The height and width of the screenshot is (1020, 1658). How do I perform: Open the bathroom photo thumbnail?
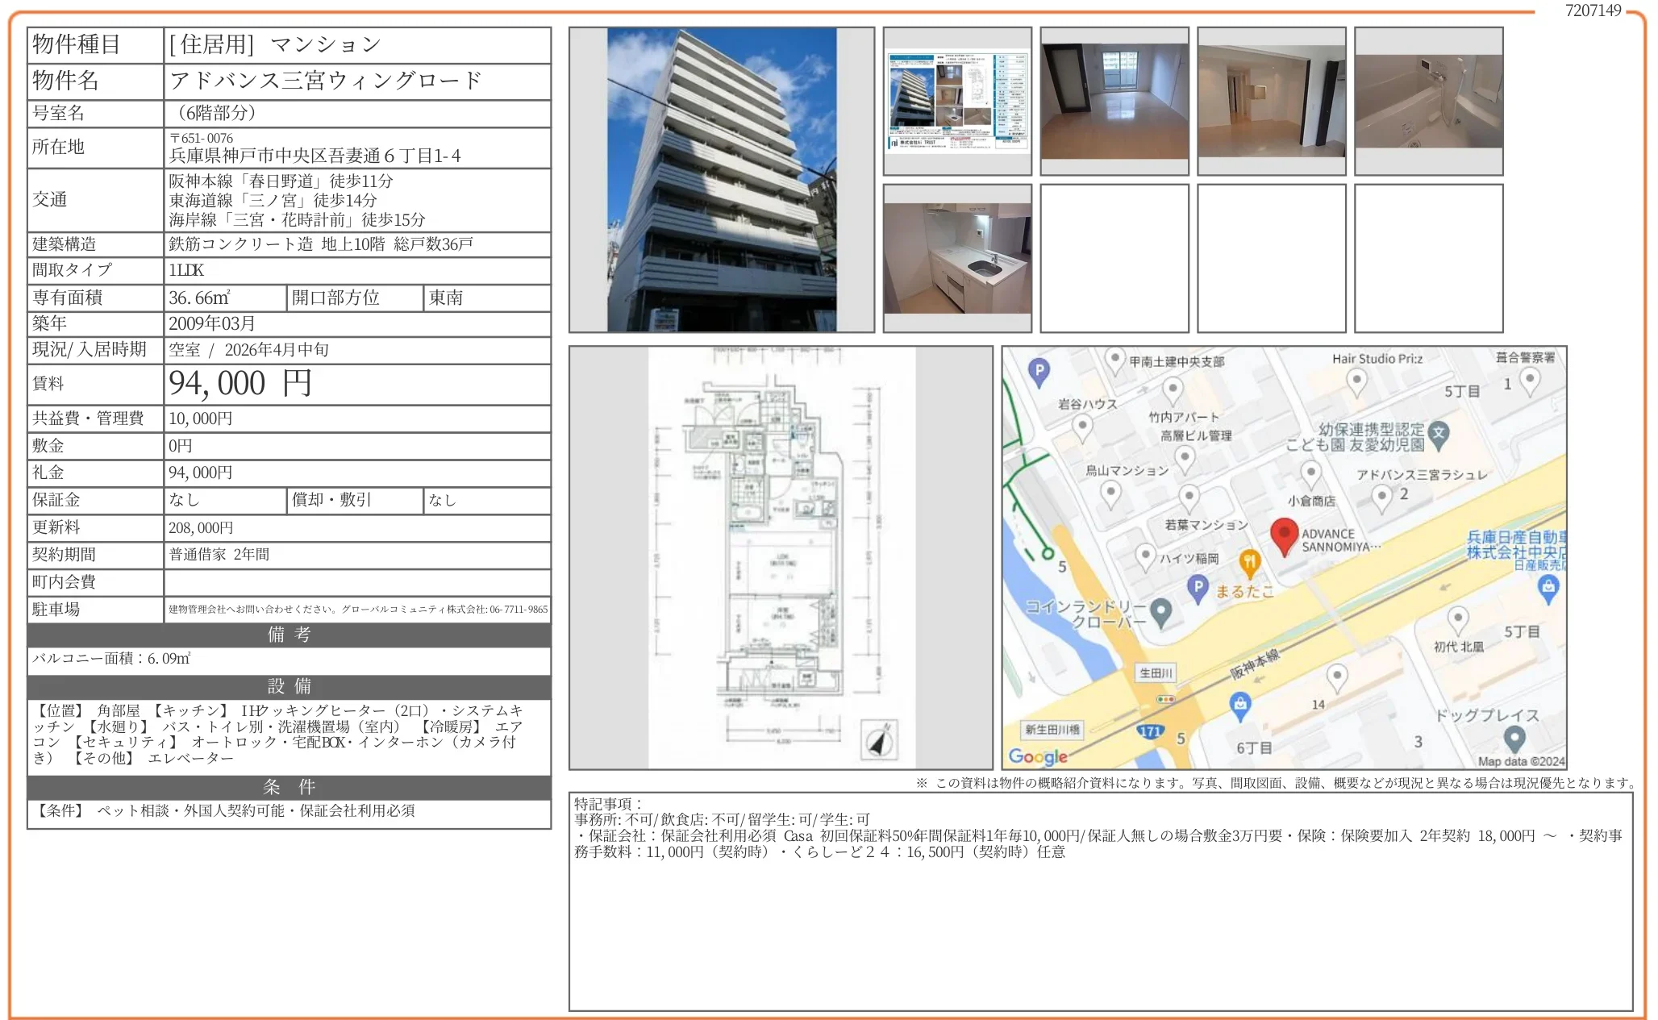[x=1428, y=101]
